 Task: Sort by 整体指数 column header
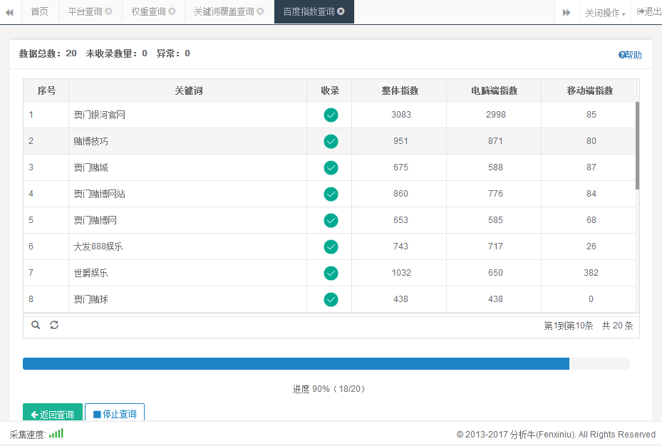tap(399, 90)
